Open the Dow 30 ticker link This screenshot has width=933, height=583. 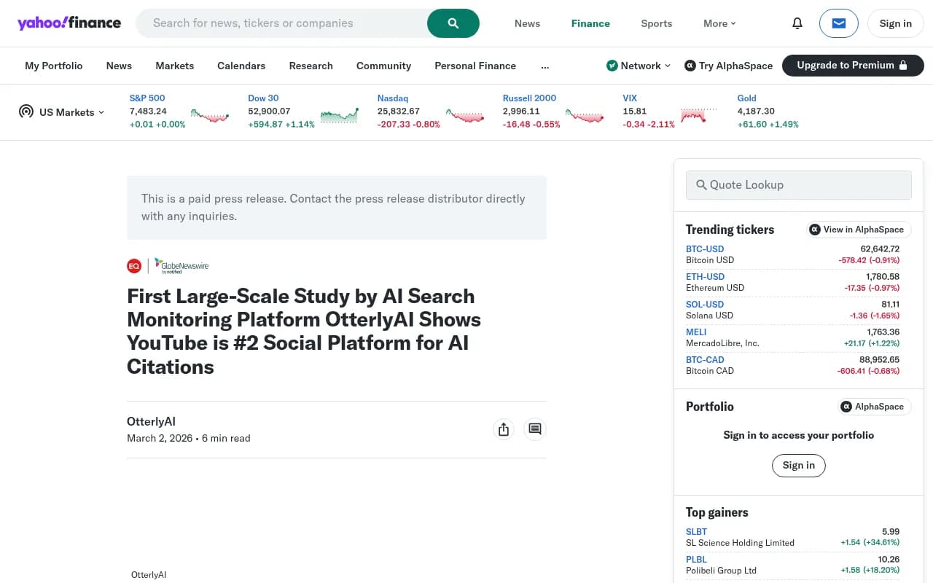coord(263,98)
